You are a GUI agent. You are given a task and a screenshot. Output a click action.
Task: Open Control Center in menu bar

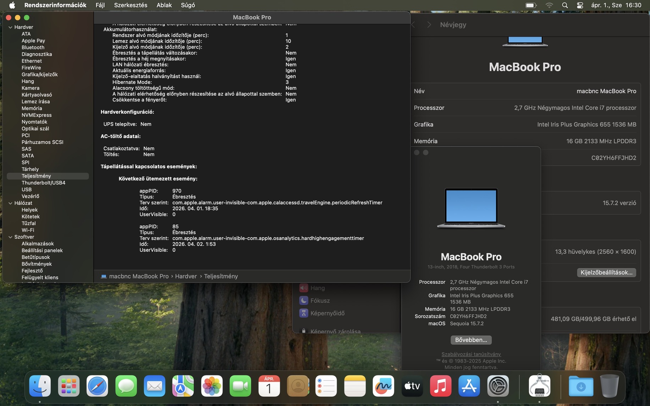point(580,5)
